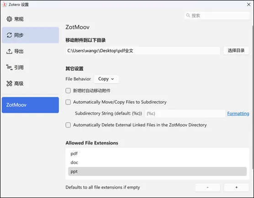The image size is (254, 198).
Task: Enable 新增时自动移动附件 checkbox
Action: [68, 91]
